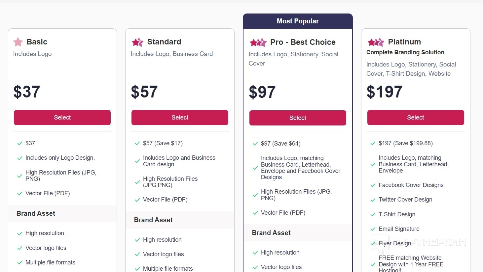Click the checkmark beside Email Signature
Viewport: 483px width, 272px height.
(x=373, y=229)
